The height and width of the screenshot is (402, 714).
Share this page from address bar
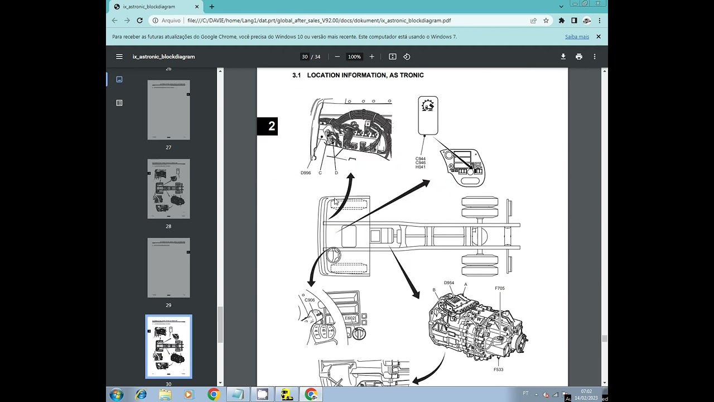pos(534,20)
